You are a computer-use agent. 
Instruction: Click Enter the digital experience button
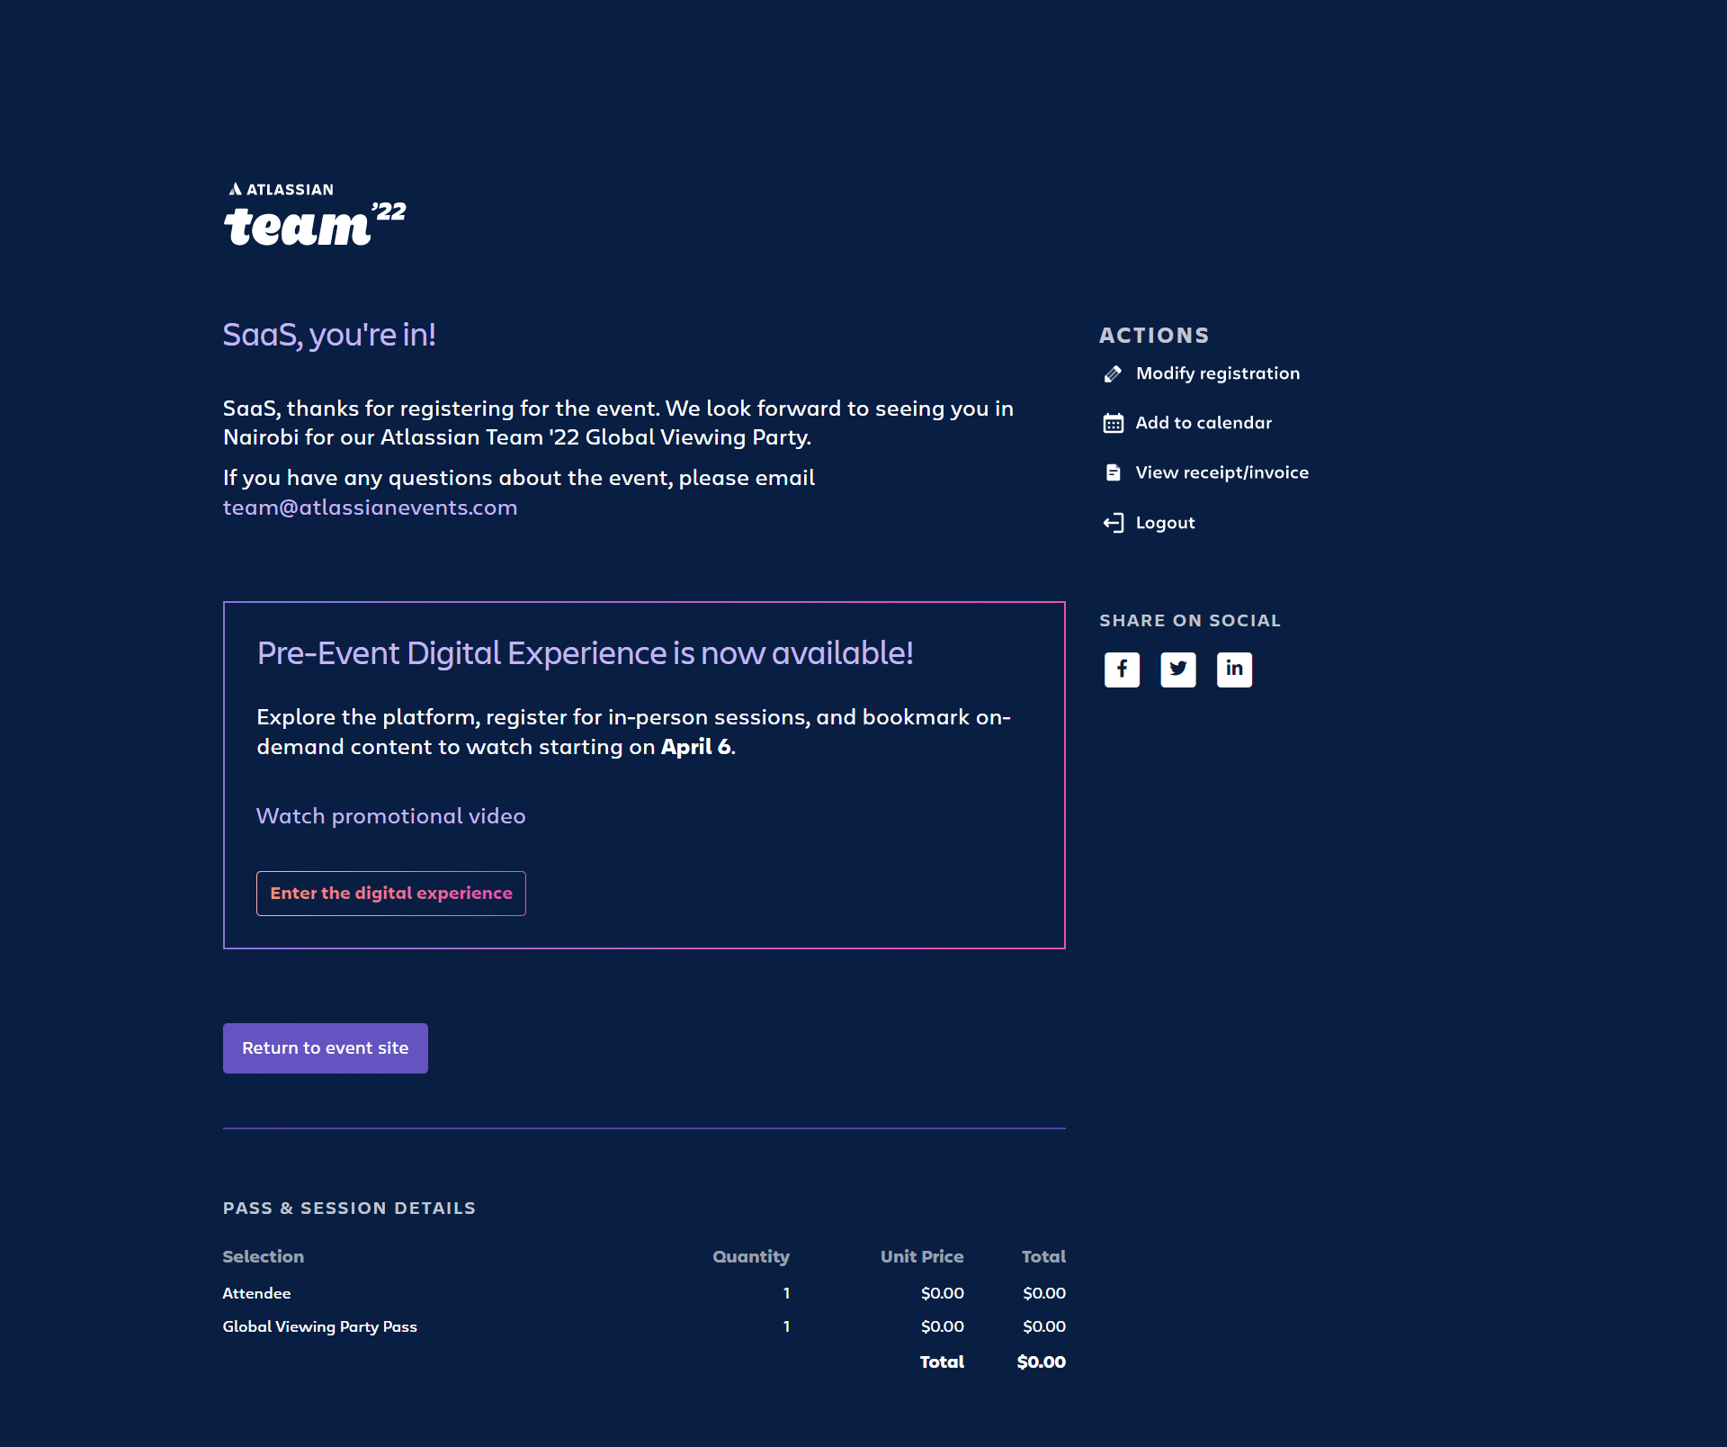tap(390, 892)
